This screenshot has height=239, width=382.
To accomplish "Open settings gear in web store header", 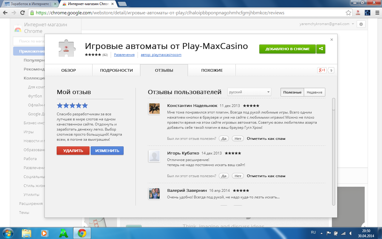I will click(361, 24).
